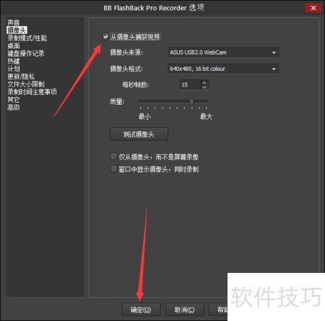Open the 摄像头来源 dropdown showing ASUS USB2.0 WebCam
The height and width of the screenshot is (321, 325).
point(223,53)
